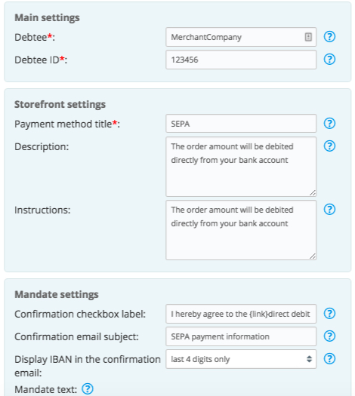Screen dimensions: 355x396
Task: Open help for Confirmation email subject
Action: coord(329,336)
